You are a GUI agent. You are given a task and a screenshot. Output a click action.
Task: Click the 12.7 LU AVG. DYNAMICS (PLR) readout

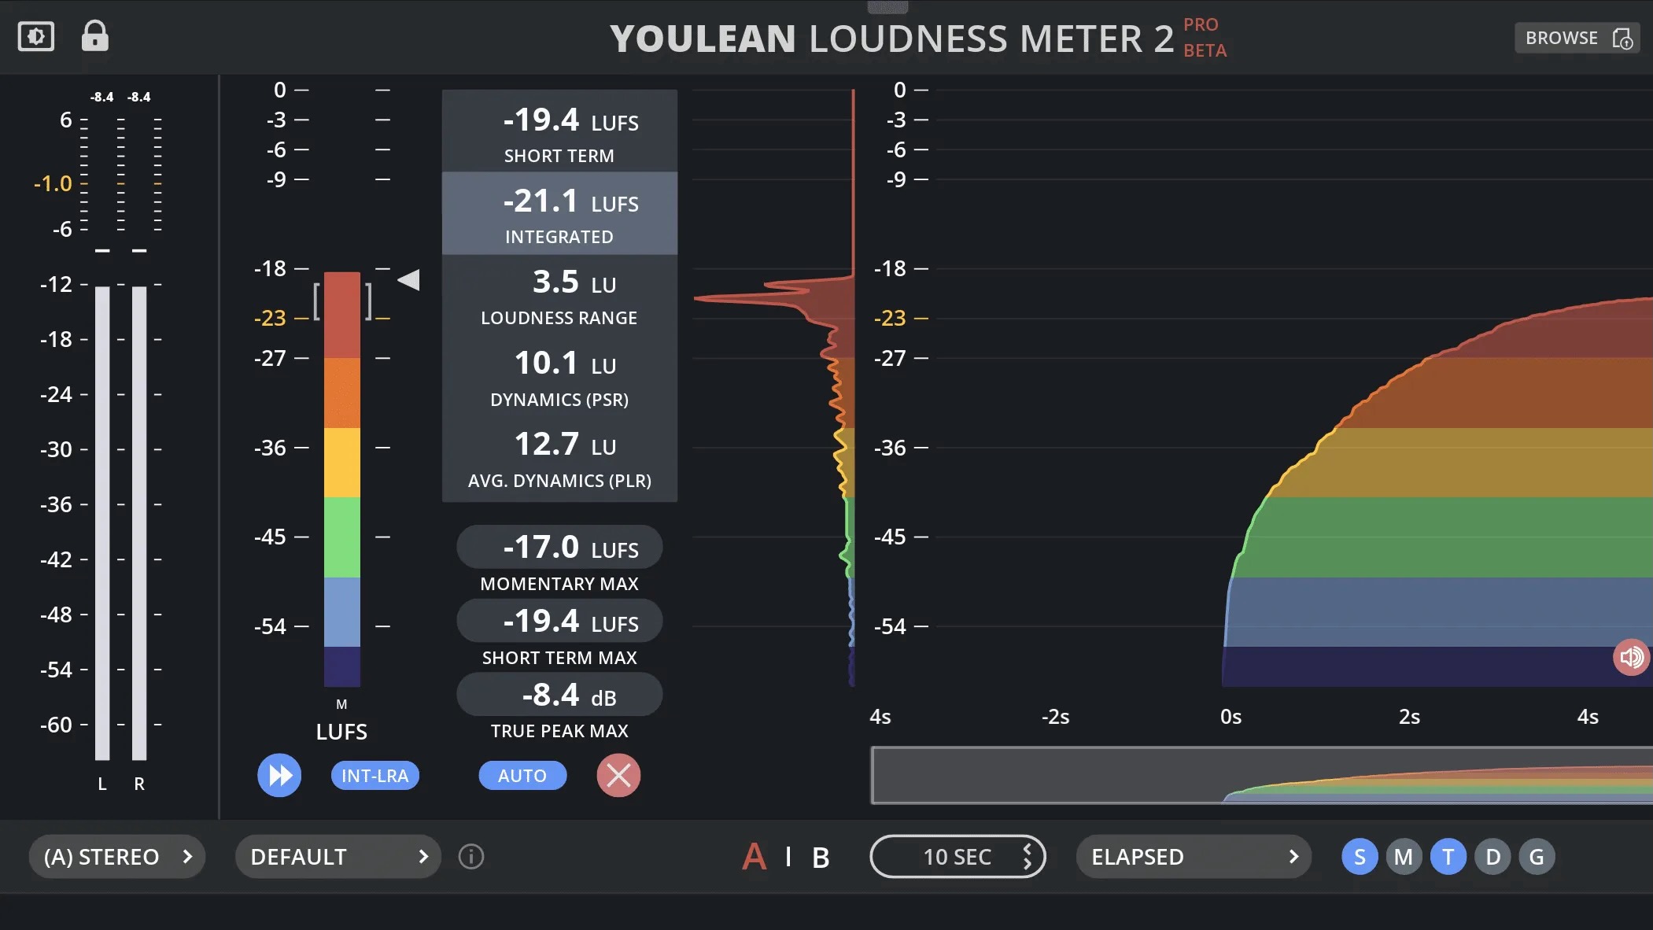(x=559, y=459)
